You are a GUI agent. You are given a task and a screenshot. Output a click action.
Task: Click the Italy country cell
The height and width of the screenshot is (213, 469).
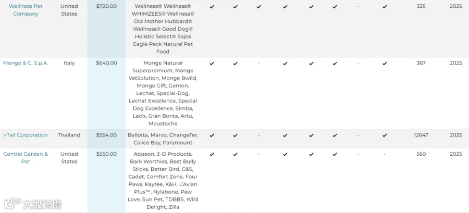click(x=69, y=63)
